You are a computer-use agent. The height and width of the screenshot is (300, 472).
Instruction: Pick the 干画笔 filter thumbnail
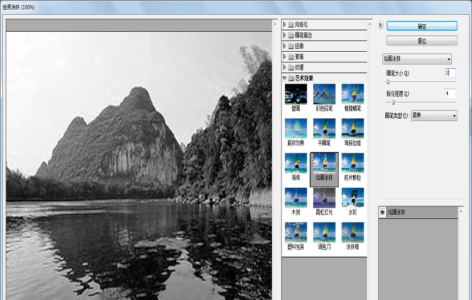coord(324,129)
